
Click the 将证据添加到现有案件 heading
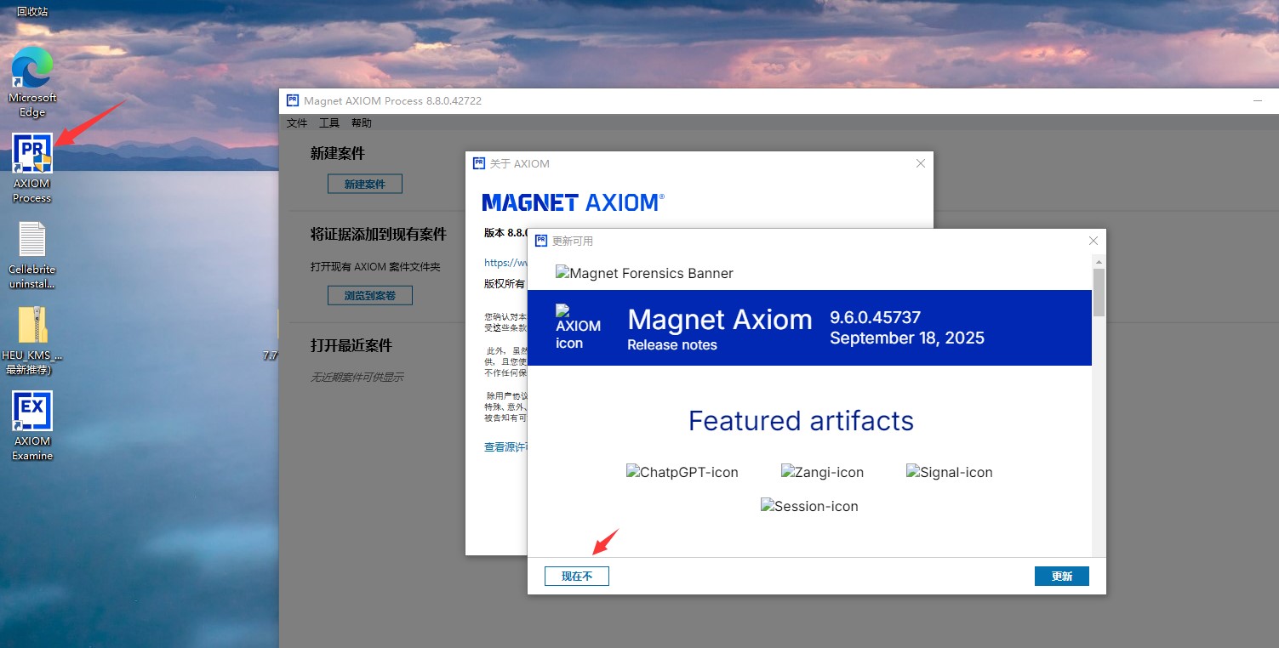point(379,233)
